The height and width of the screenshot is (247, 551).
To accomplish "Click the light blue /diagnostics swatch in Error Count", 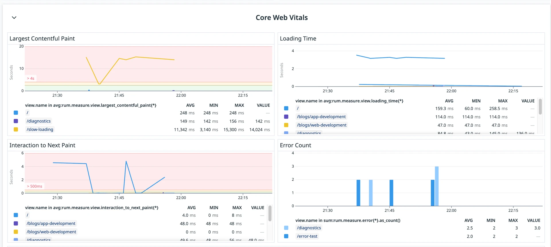I will tap(286, 228).
